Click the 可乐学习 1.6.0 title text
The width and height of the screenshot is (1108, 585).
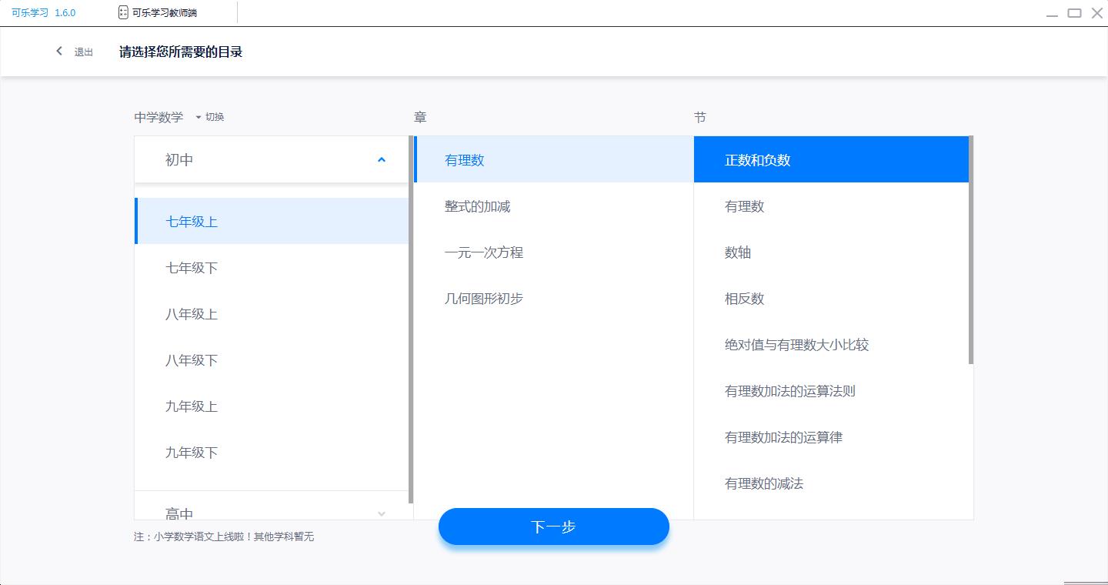(x=43, y=12)
